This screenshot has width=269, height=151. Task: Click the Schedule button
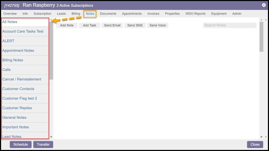(20, 144)
